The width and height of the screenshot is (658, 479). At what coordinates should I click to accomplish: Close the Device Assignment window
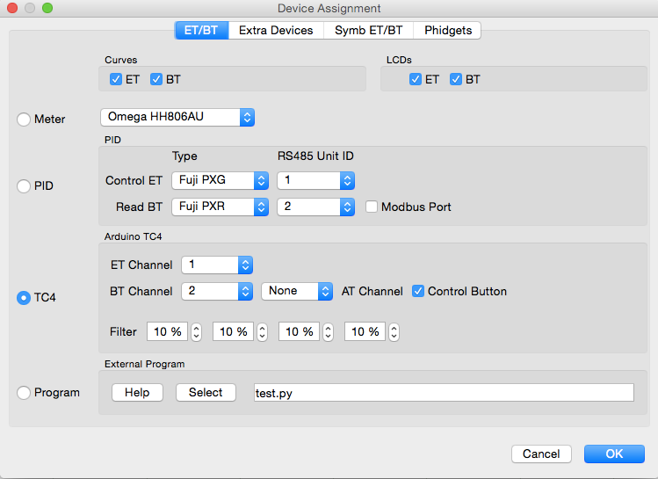[12, 8]
